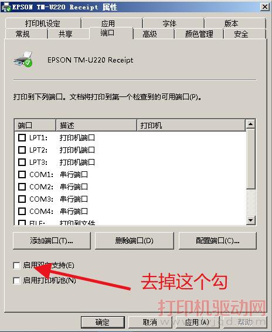This screenshot has height=332, width=272.
Task: Close the properties dialog window
Action: pyautogui.click(x=264, y=7)
